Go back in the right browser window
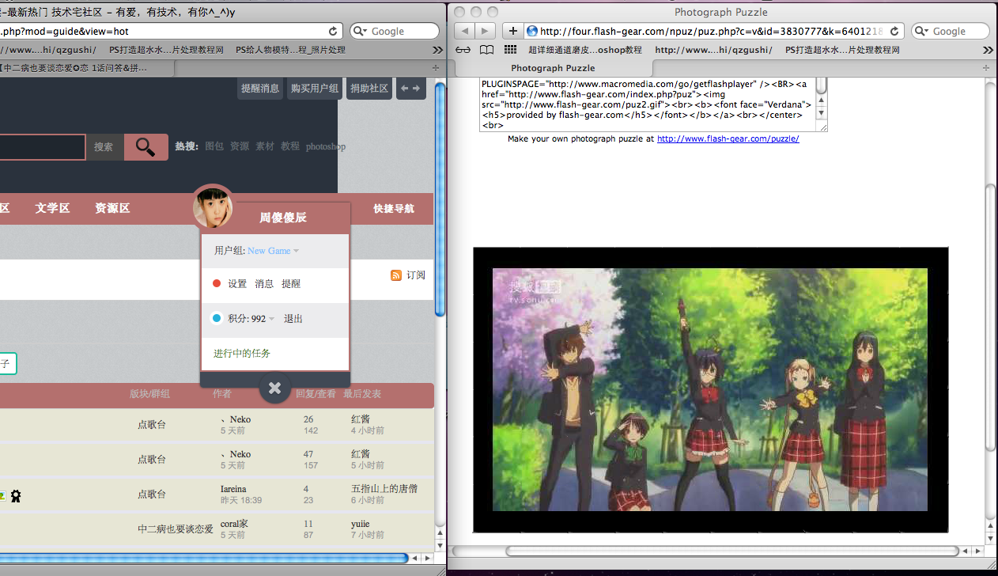The image size is (998, 576). 465,31
